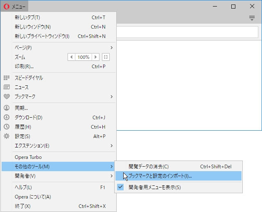Screen dimensions: 262x212
Task: Open 履歴(H) menu entry
Action: coord(59,127)
